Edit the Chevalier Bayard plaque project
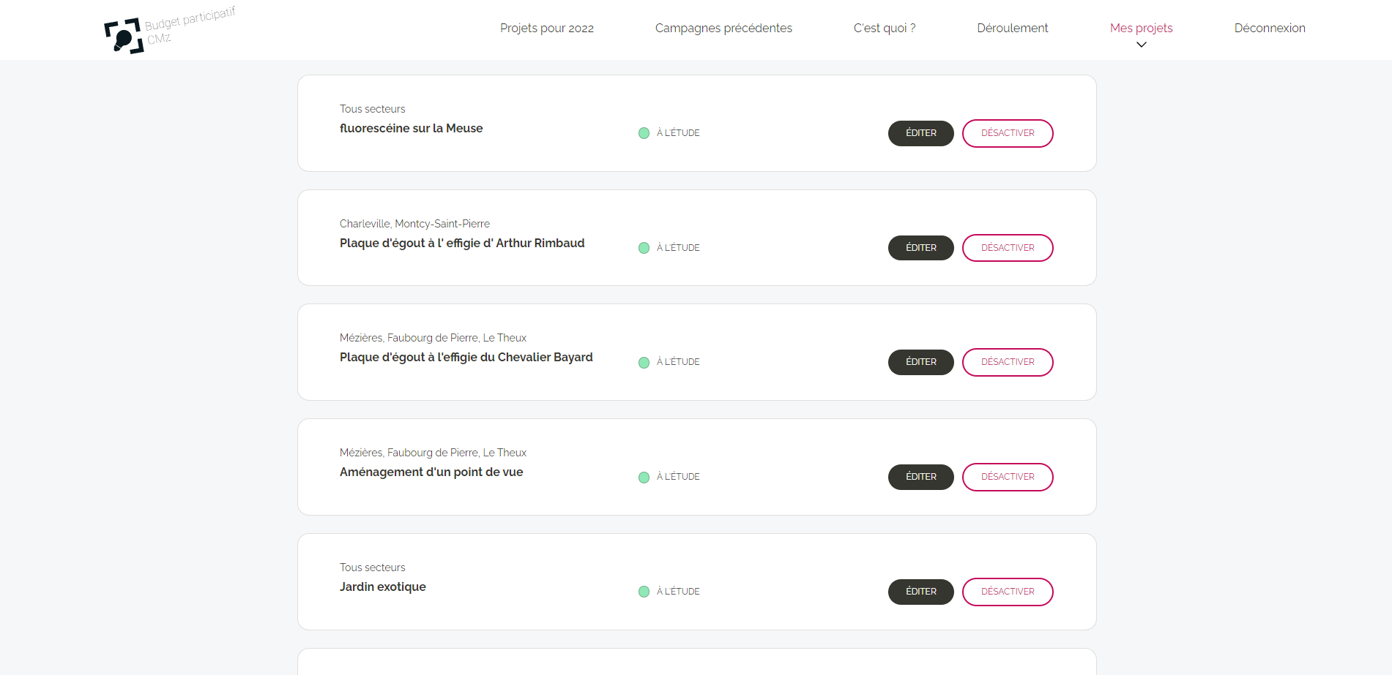The width and height of the screenshot is (1392, 675). tap(920, 362)
